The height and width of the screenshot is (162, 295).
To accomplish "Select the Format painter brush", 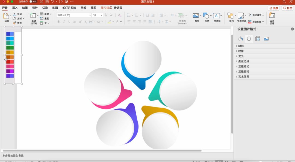I will click(14, 23).
